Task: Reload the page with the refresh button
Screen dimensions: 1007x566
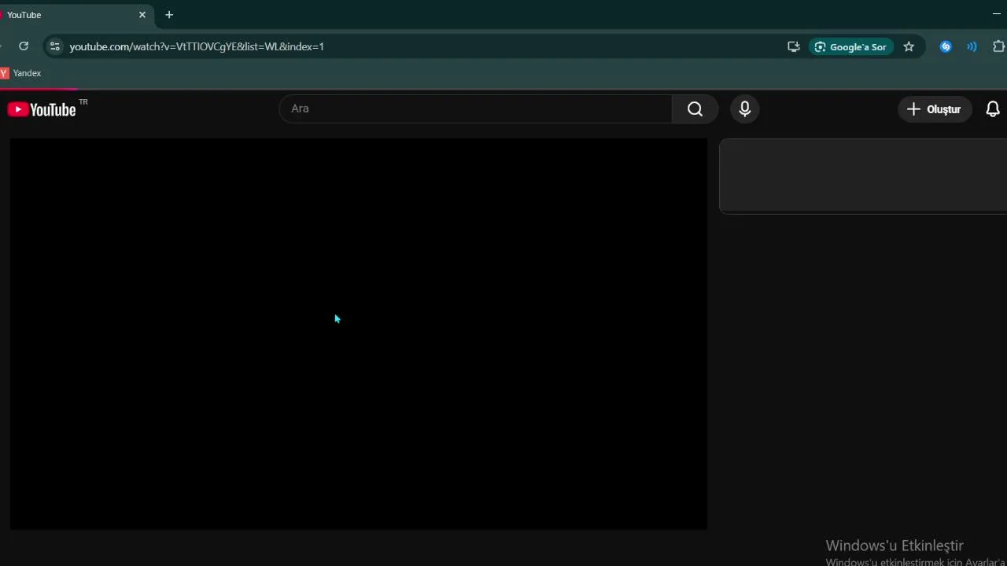Action: [24, 46]
